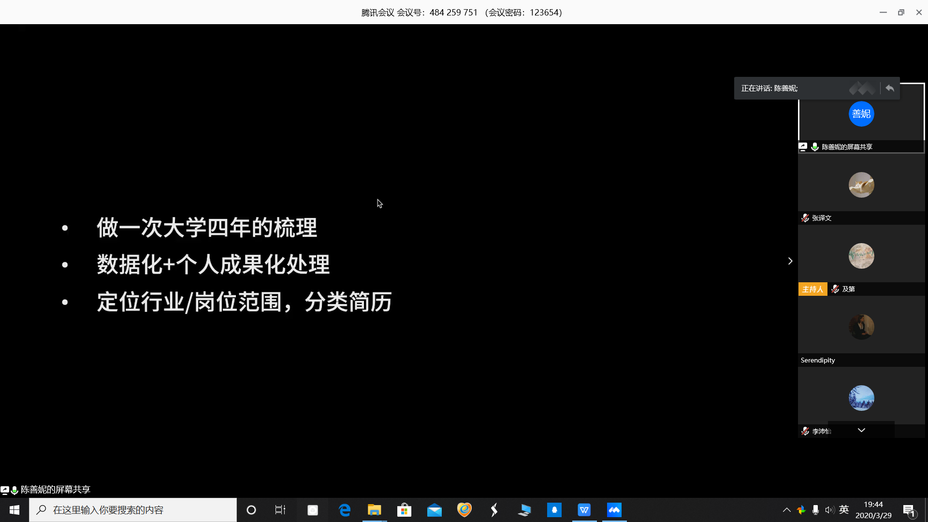Click green microphone icon beside 陈善妮的屏幕共享
Screen dimensions: 928x522
click(815, 146)
